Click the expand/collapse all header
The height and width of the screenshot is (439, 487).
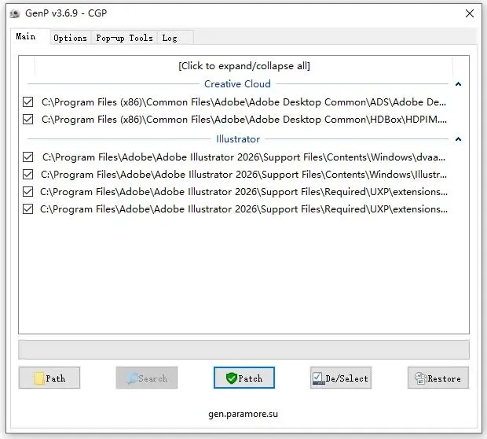click(243, 66)
